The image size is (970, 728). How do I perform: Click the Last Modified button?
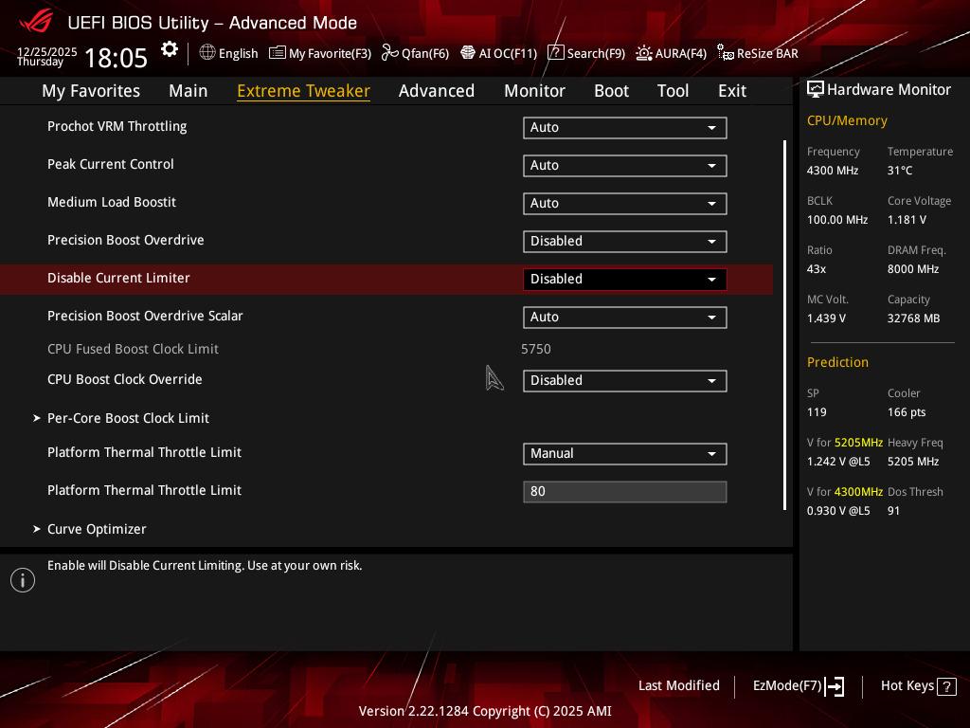click(678, 686)
